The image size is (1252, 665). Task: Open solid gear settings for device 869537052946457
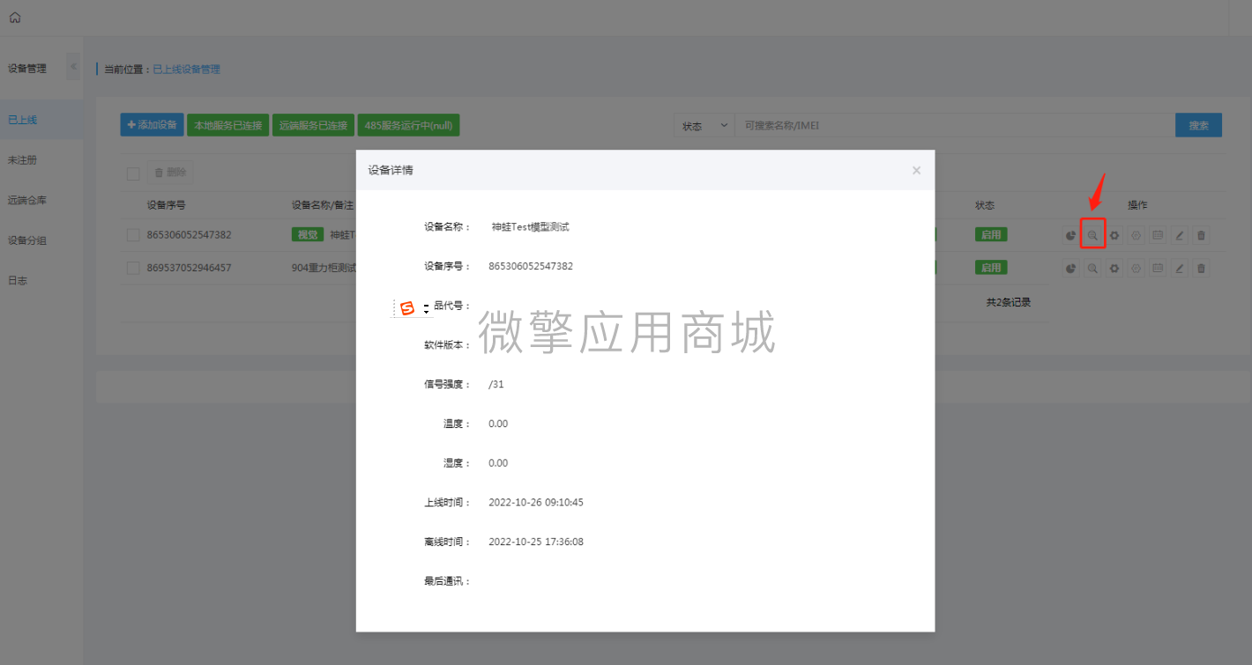coord(1114,268)
